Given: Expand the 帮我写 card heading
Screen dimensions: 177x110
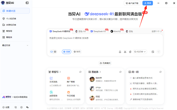Looking at the screenshot, I should click(55, 72).
